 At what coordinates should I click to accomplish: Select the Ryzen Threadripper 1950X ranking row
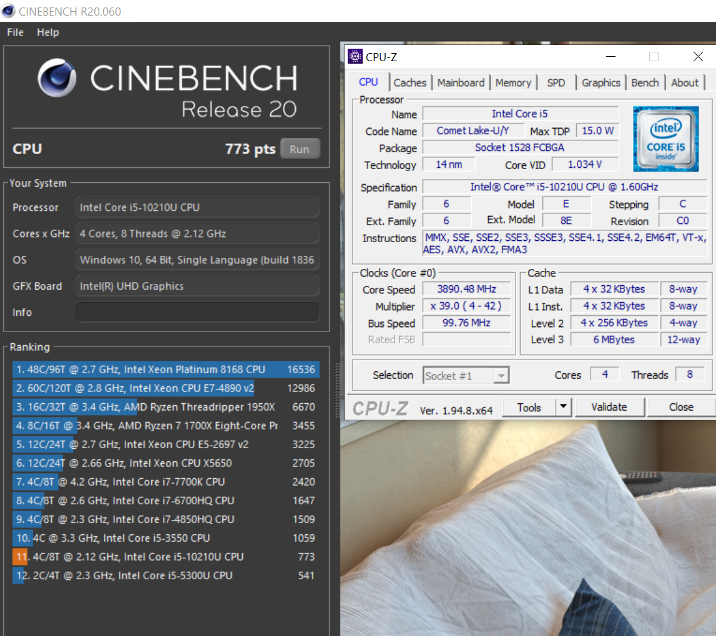click(165, 407)
